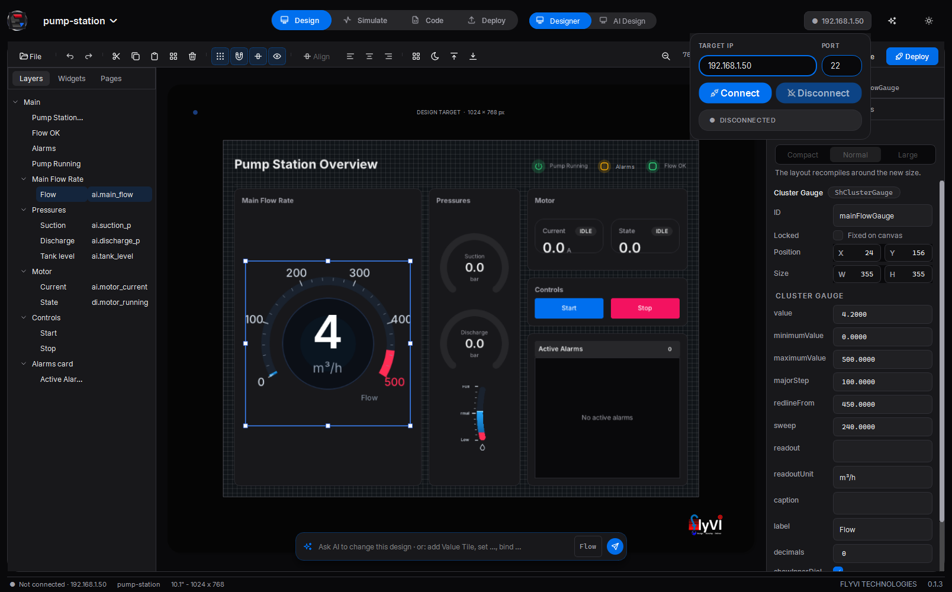Toggle the eye preview visibility button
This screenshot has height=592, width=952.
pos(277,56)
